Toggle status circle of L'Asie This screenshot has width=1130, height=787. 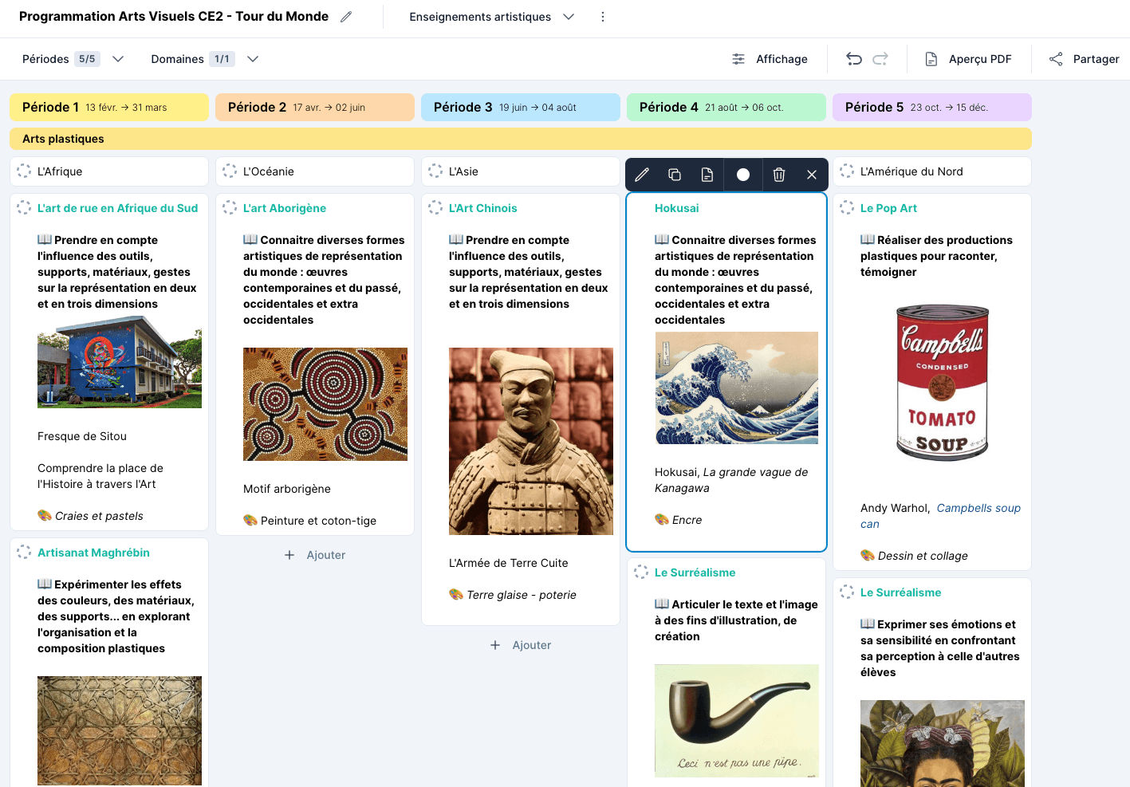435,171
